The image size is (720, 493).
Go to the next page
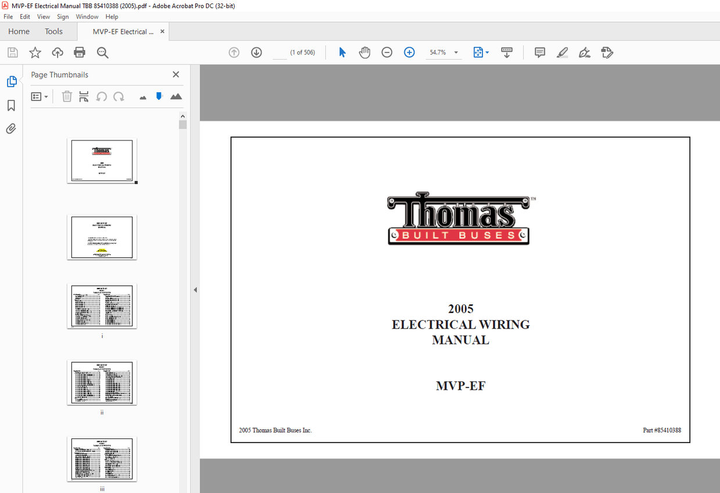pos(256,52)
